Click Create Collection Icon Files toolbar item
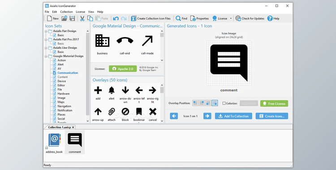Screen dimensions: 336x170 coord(151,18)
